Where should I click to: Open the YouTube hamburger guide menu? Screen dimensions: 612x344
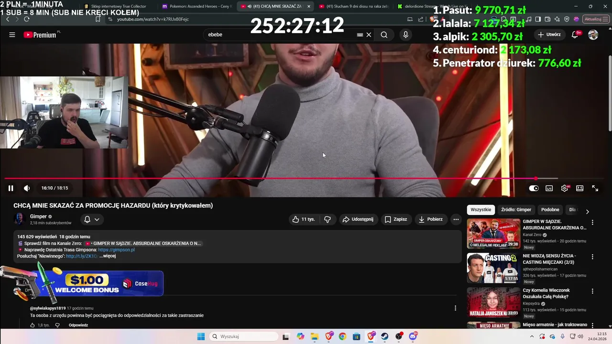tap(12, 34)
